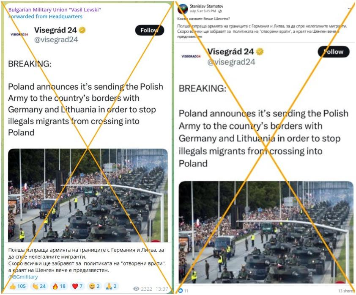The width and height of the screenshot is (356, 295).
Task: Open Stanislav Stamatov's profile name
Action: [x=206, y=6]
